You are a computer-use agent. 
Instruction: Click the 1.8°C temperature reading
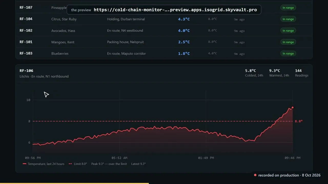coord(184,54)
